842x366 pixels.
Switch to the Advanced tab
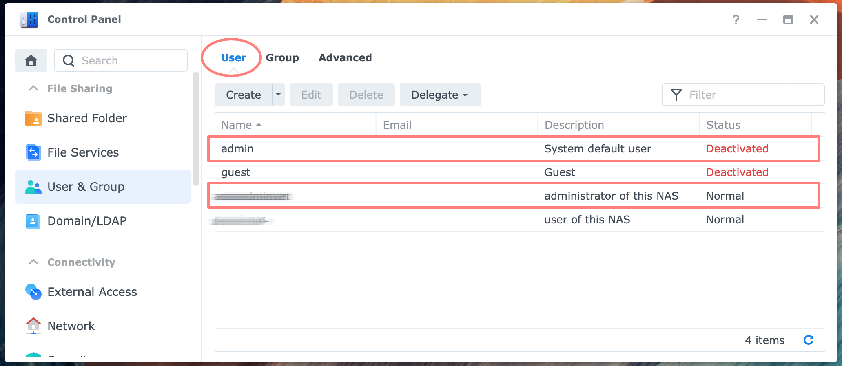[345, 57]
